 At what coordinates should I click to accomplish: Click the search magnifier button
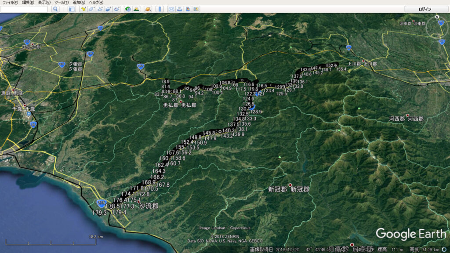point(55,9)
